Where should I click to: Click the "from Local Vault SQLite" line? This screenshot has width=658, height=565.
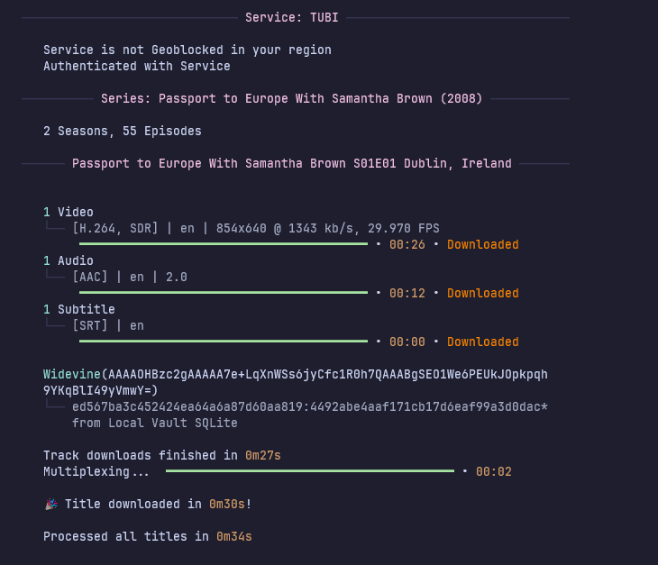154,423
